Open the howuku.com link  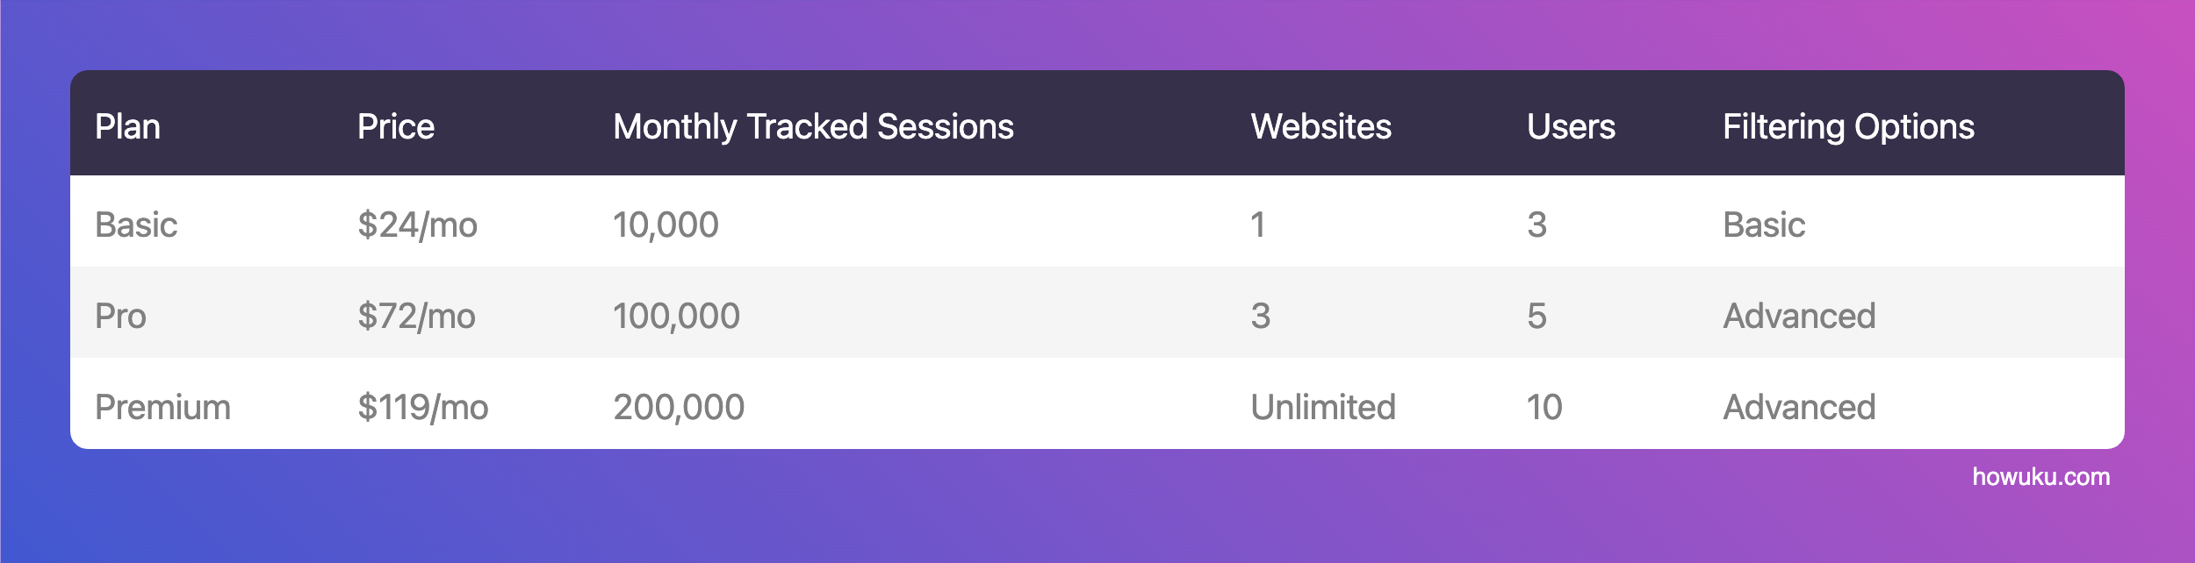click(2040, 477)
